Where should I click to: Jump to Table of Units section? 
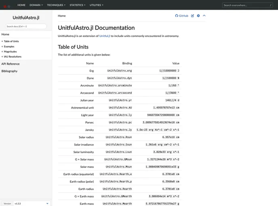[11, 41]
